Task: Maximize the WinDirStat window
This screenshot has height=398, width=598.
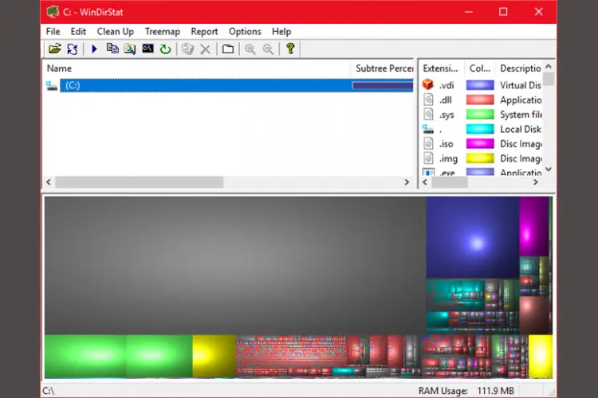Action: (x=503, y=12)
